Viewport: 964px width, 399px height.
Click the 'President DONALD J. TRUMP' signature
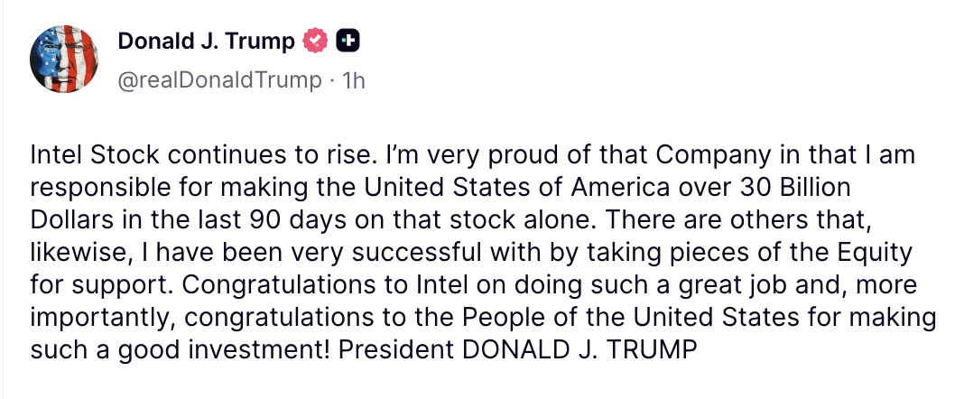(x=518, y=351)
